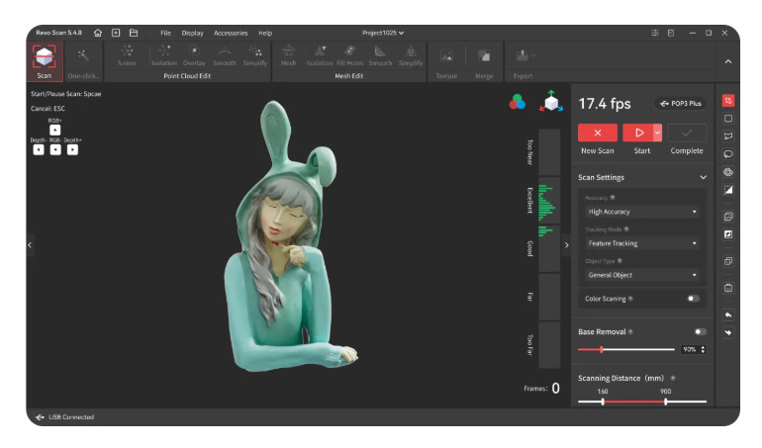Viewport: 762px width, 448px height.
Task: Select the lasso selection tool in sidebar
Action: click(x=728, y=153)
